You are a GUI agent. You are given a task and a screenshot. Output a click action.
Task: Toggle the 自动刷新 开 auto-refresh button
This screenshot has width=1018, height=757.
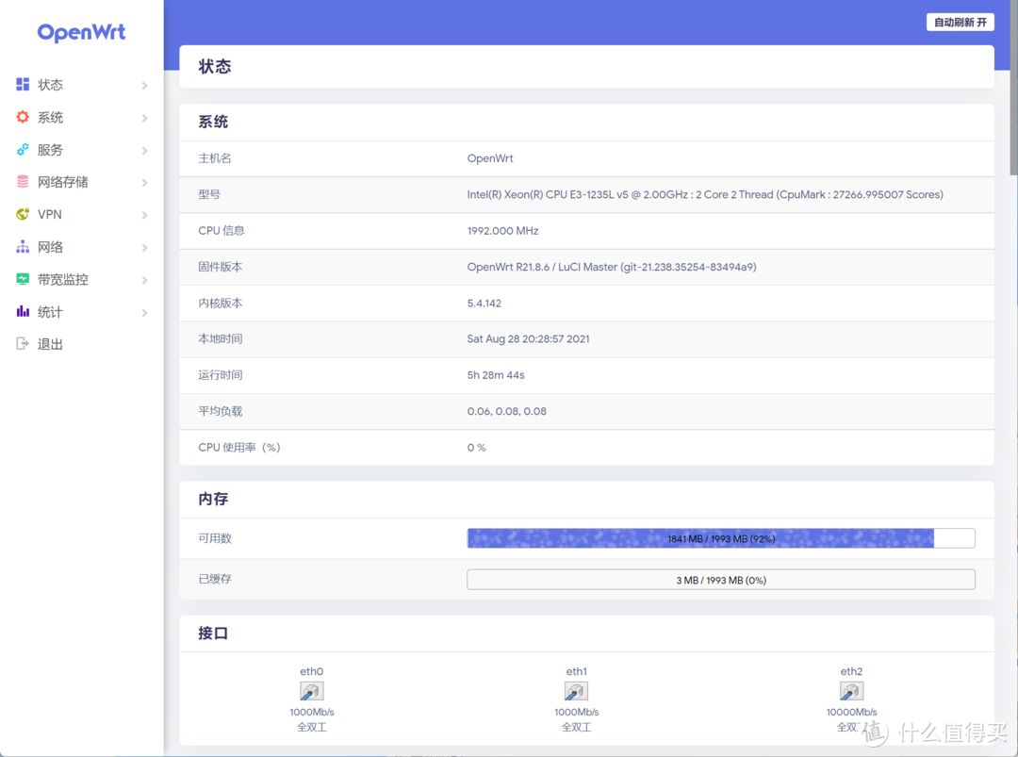pos(961,22)
